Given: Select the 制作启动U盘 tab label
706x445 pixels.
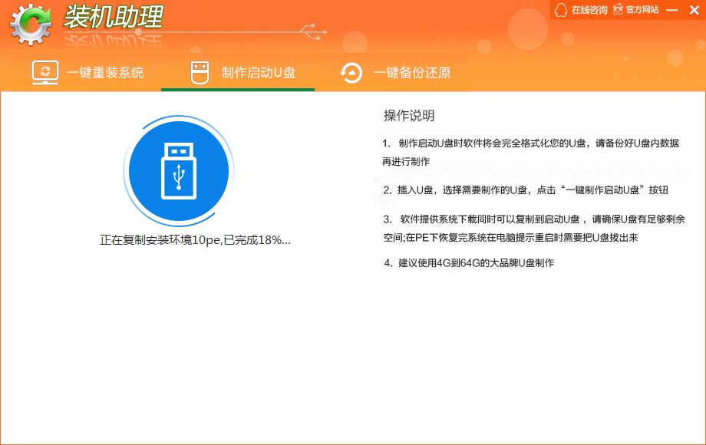Looking at the screenshot, I should pos(259,73).
